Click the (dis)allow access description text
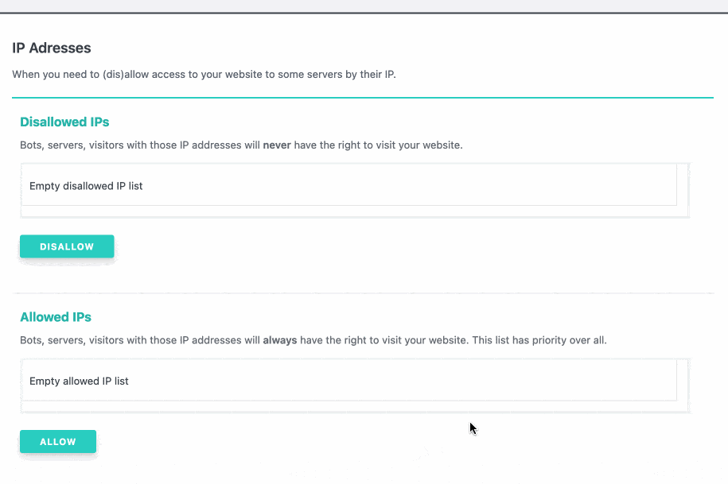 204,74
